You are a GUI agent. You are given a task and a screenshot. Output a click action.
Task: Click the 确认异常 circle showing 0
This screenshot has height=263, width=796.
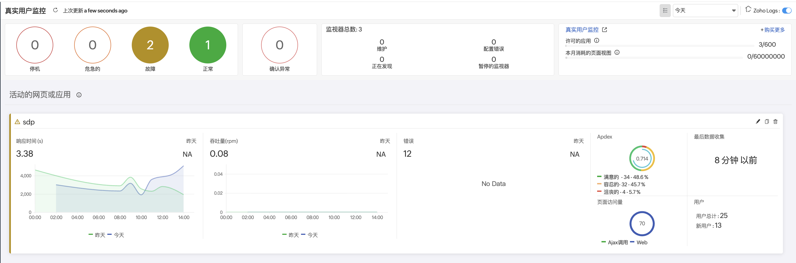click(279, 45)
